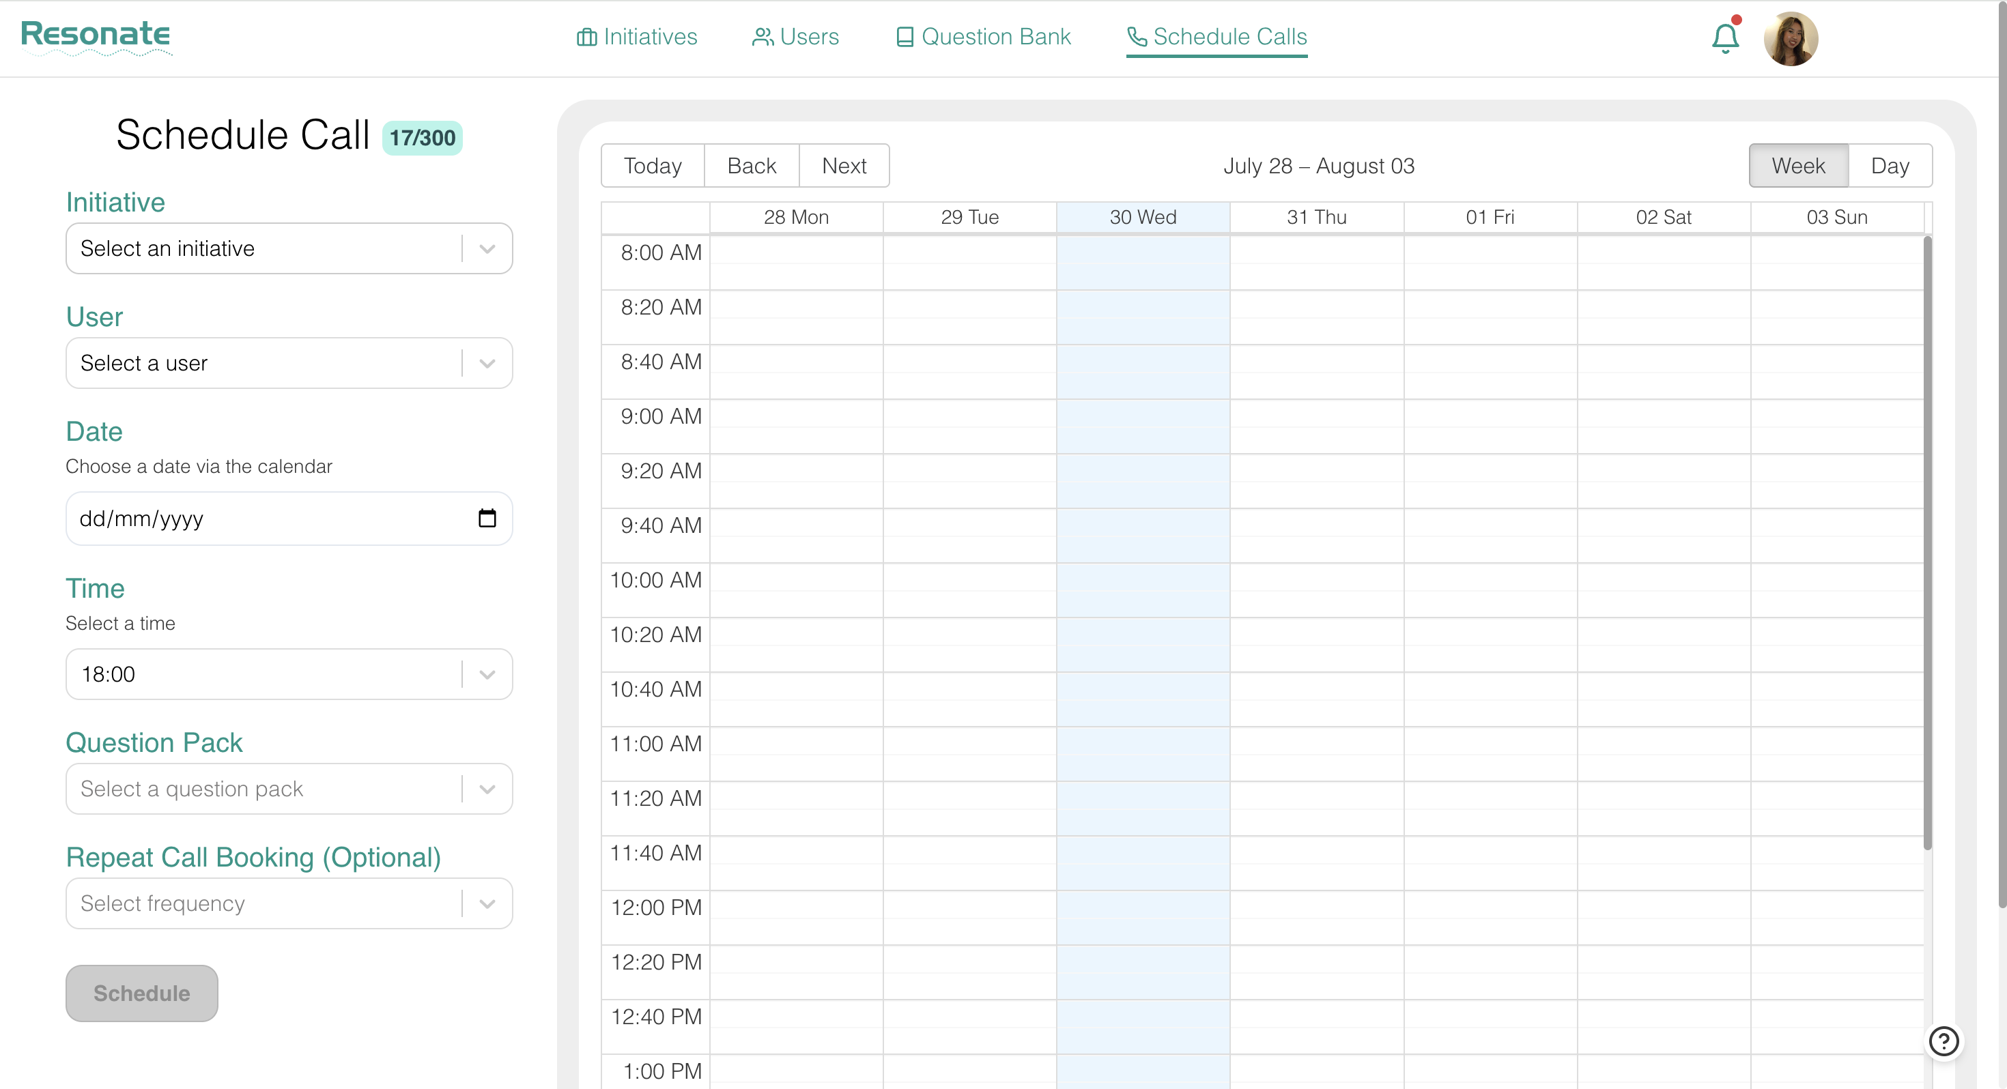Click the calendar vertical scrollbar
2007x1089 pixels.
pyautogui.click(x=1926, y=545)
